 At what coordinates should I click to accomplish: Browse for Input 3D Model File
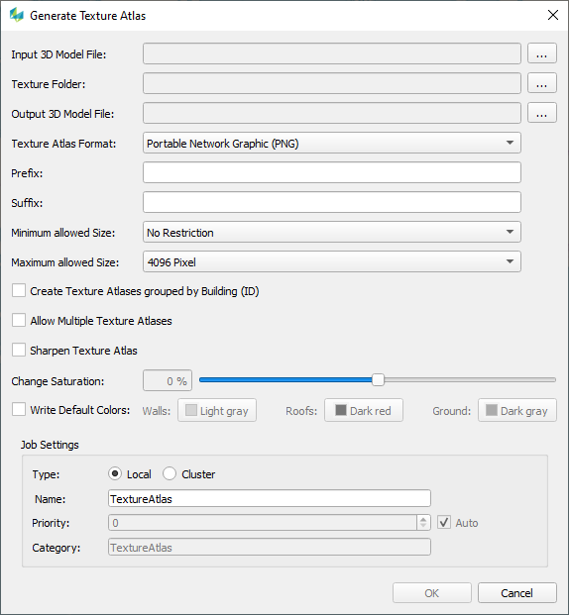(x=541, y=53)
